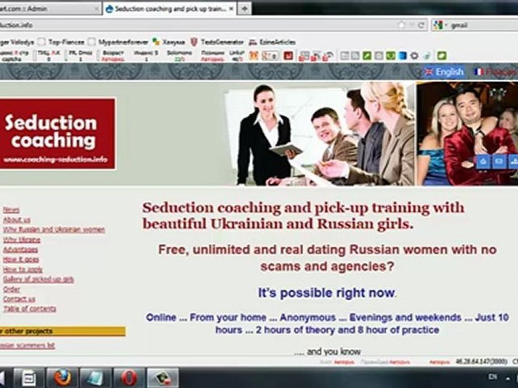The image size is (518, 388).
Task: Open the blue book icon in the taskbar
Action: (96, 378)
